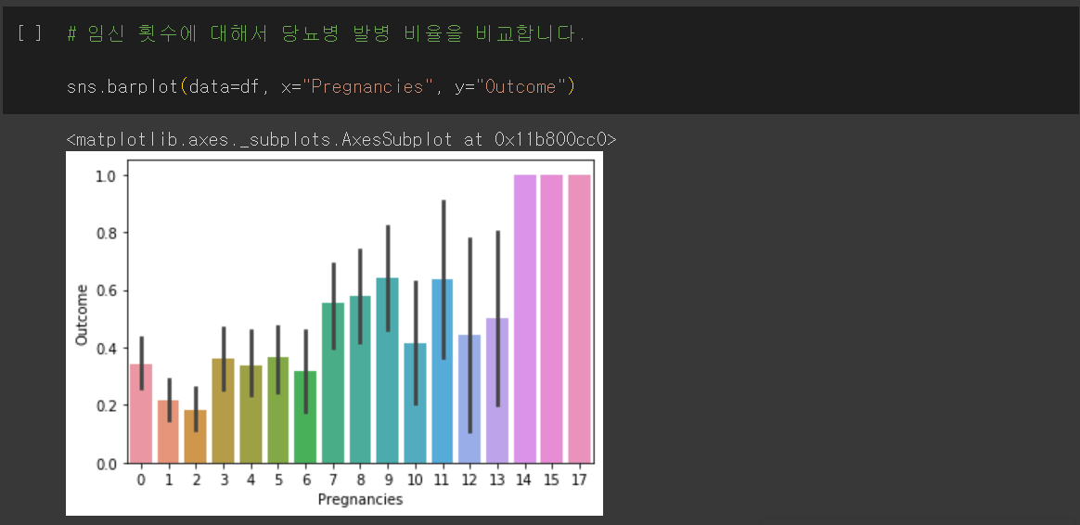Screen dimensions: 1080x525
Task: Click the bar for 7 pregnancies
Action: [x=333, y=383]
